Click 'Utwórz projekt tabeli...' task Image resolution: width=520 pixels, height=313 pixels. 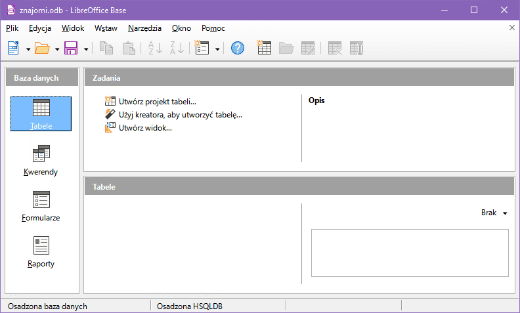pos(157,101)
